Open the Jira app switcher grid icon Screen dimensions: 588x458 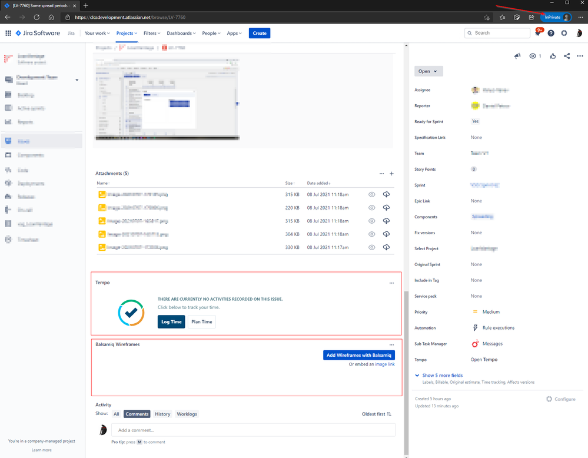[x=8, y=33]
